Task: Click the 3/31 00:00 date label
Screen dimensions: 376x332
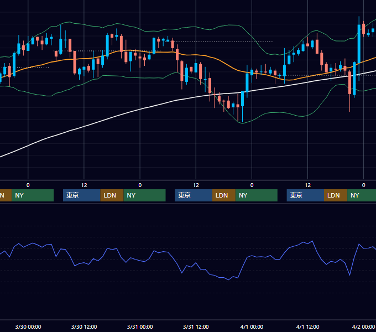Action: coord(140,326)
